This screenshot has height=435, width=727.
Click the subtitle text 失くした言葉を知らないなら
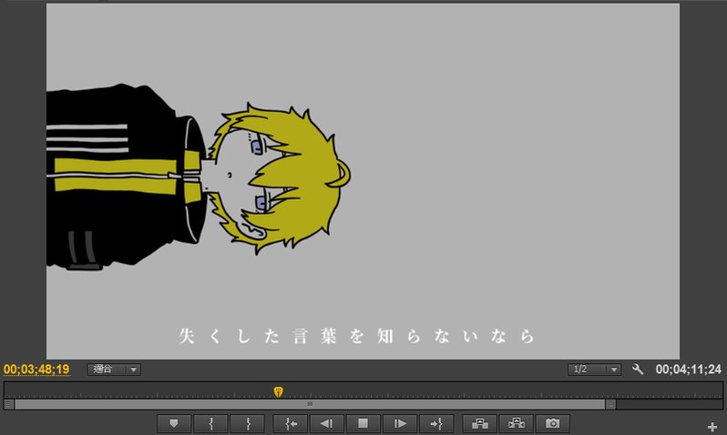[356, 337]
